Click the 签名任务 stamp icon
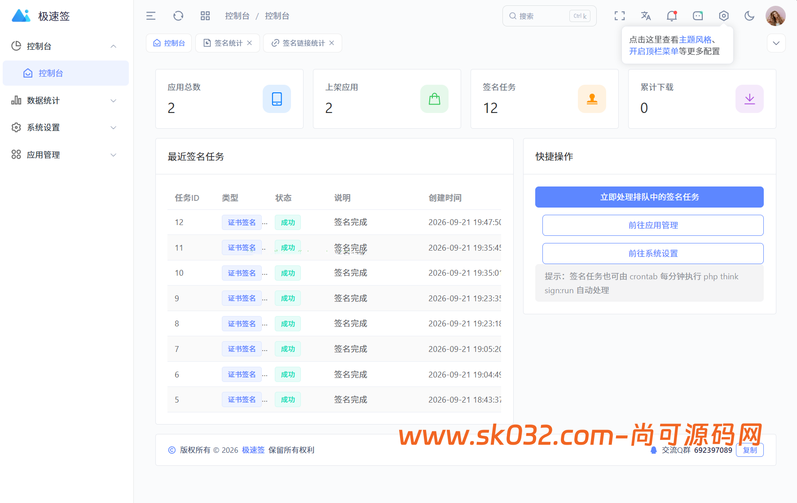 (592, 99)
